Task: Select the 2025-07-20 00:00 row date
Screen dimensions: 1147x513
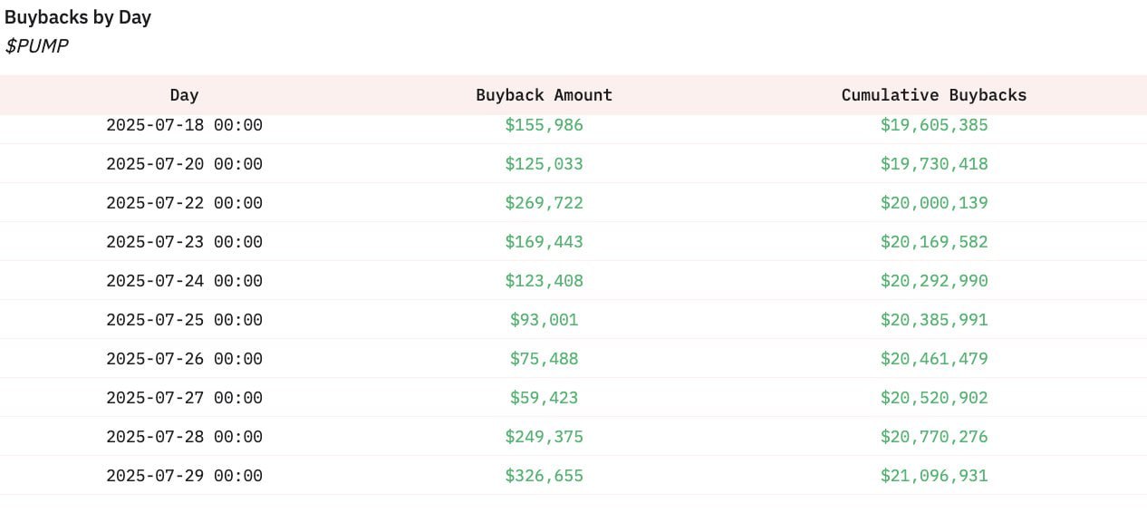Action: coord(184,164)
